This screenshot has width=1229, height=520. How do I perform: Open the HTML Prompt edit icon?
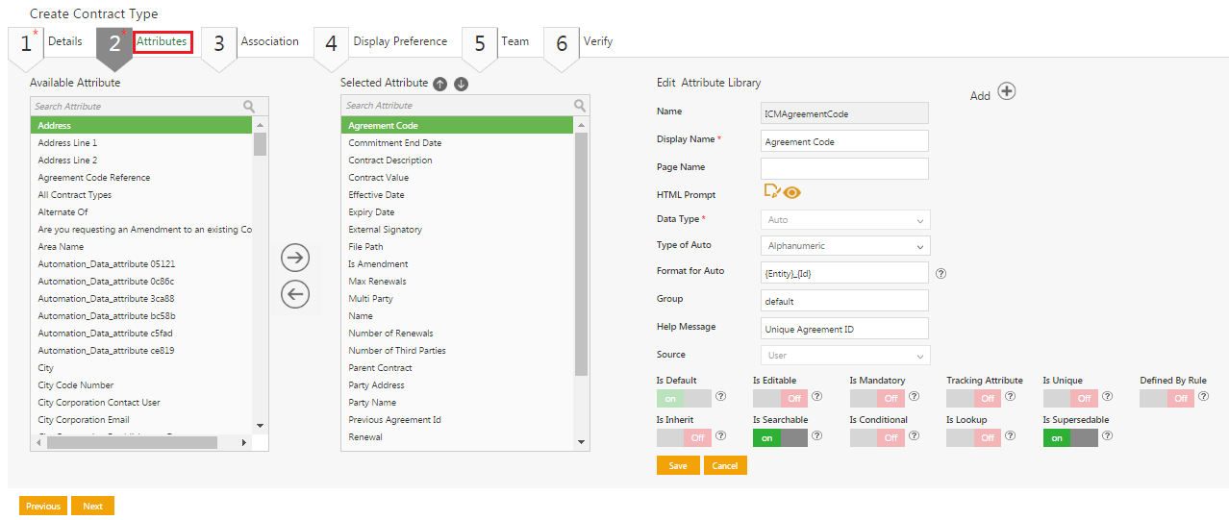tap(771, 191)
